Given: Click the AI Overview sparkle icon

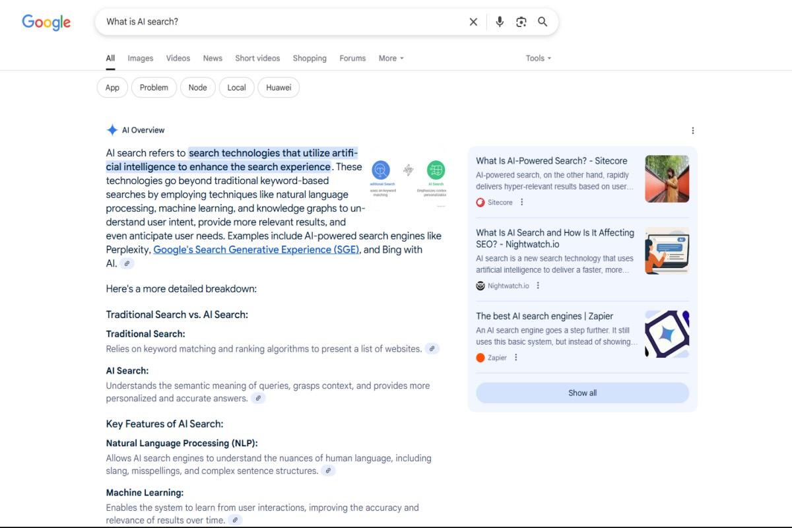Looking at the screenshot, I should 112,130.
